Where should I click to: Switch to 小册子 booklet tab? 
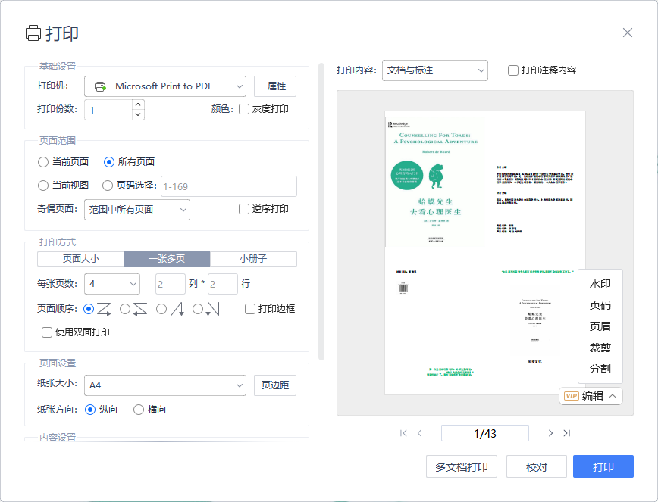pyautogui.click(x=253, y=259)
